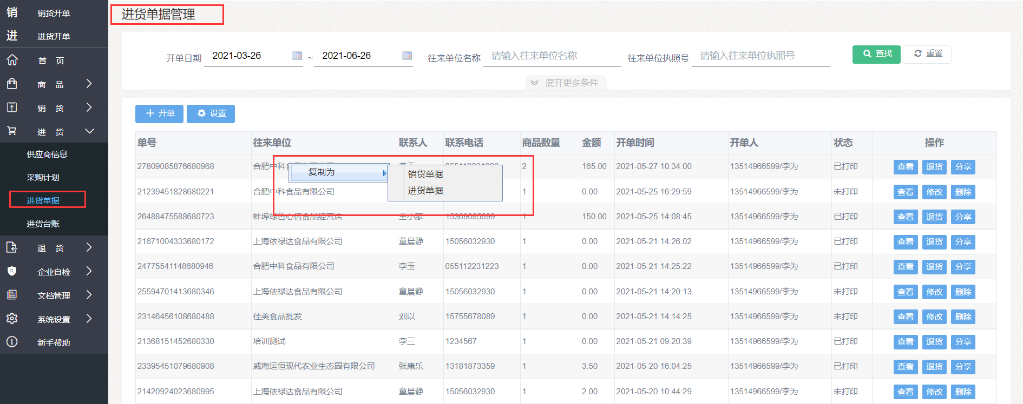Viewport: 1023px width, 404px height.
Task: Click the green 查找 search button
Action: pyautogui.click(x=876, y=54)
